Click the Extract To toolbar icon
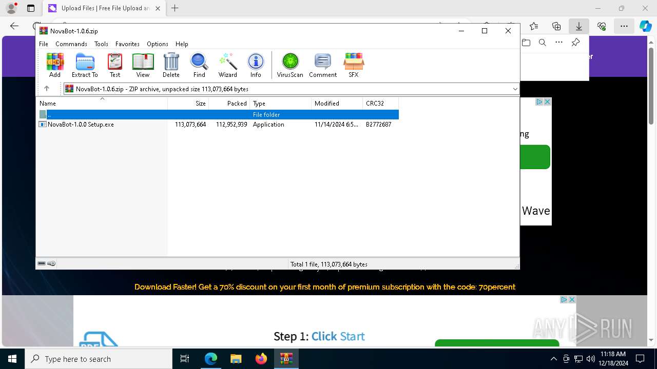 point(85,65)
